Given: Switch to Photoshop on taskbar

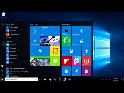Looking at the screenshot, I should click(x=60, y=79).
